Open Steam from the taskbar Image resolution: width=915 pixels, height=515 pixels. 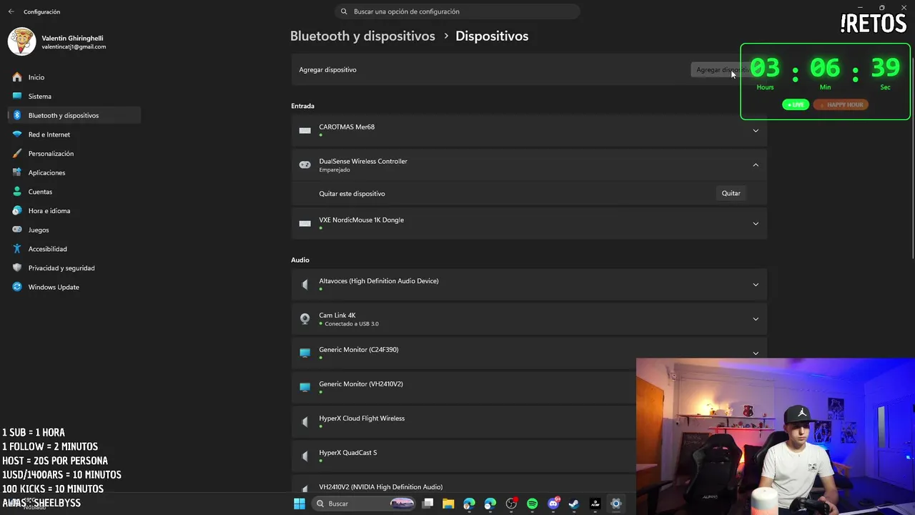click(x=573, y=504)
